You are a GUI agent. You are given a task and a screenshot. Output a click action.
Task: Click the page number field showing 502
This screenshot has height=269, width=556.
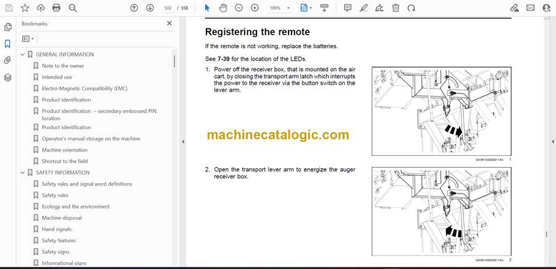(x=169, y=8)
